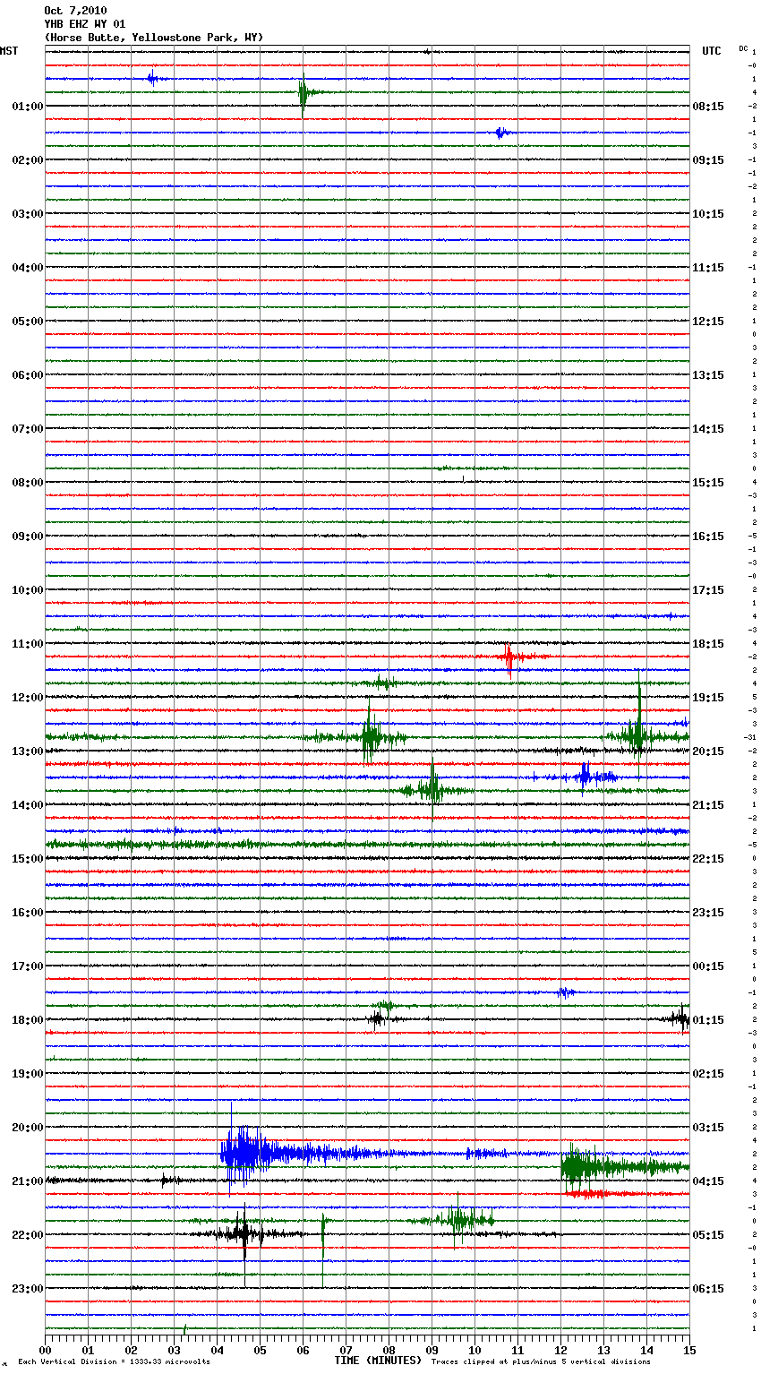Click the '05:15' UTC row label
This screenshot has height=1374, width=761.
coord(708,1235)
